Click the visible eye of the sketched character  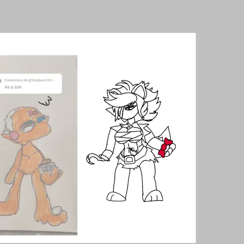click(x=130, y=108)
